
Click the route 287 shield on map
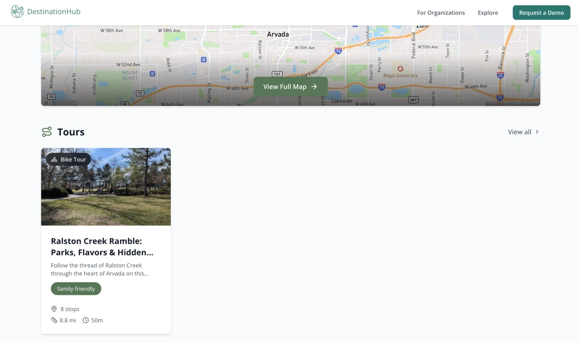pos(413,100)
